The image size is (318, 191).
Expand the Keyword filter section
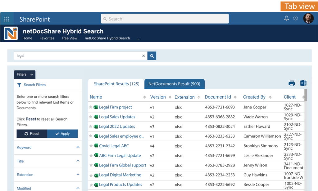pyautogui.click(x=48, y=148)
